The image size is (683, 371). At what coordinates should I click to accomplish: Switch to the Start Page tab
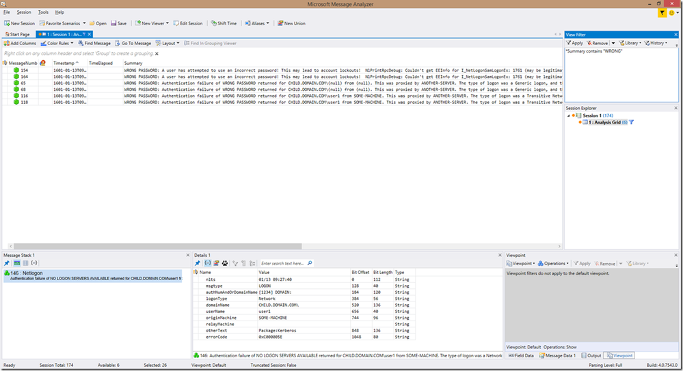click(x=17, y=34)
